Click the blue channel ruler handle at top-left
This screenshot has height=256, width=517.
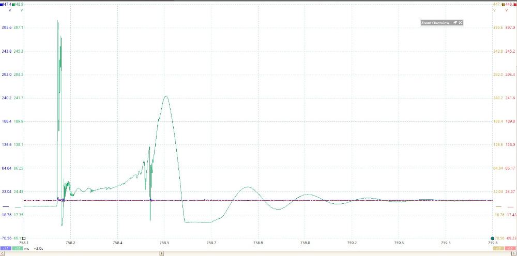(2, 4)
